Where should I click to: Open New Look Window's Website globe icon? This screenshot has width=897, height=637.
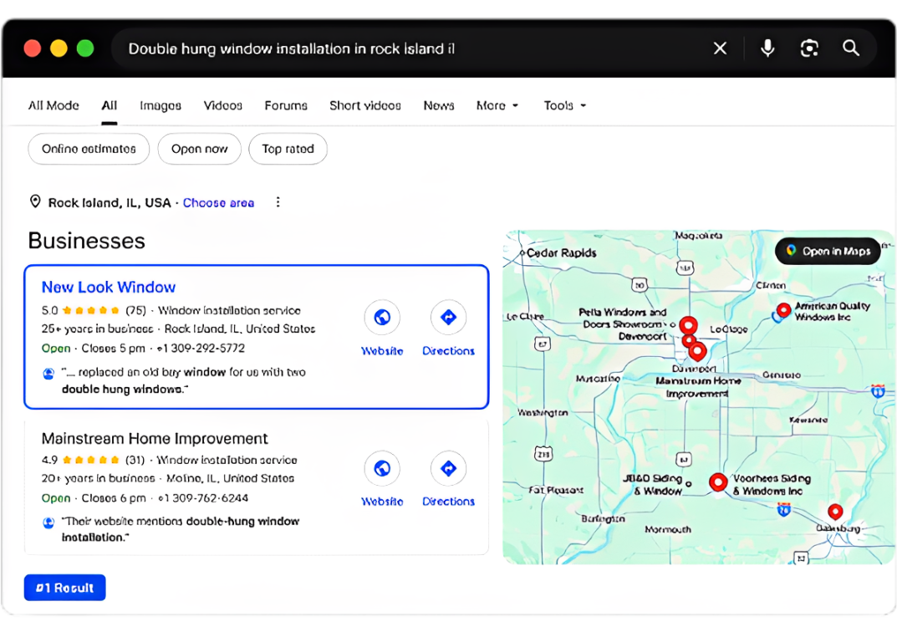pos(382,317)
